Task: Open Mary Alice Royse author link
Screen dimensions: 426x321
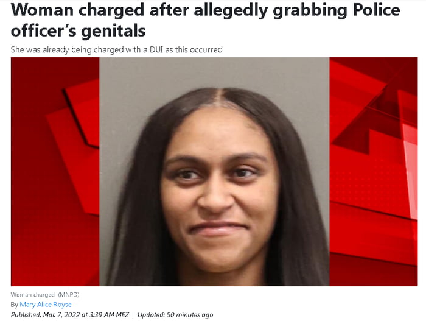Action: tap(46, 305)
